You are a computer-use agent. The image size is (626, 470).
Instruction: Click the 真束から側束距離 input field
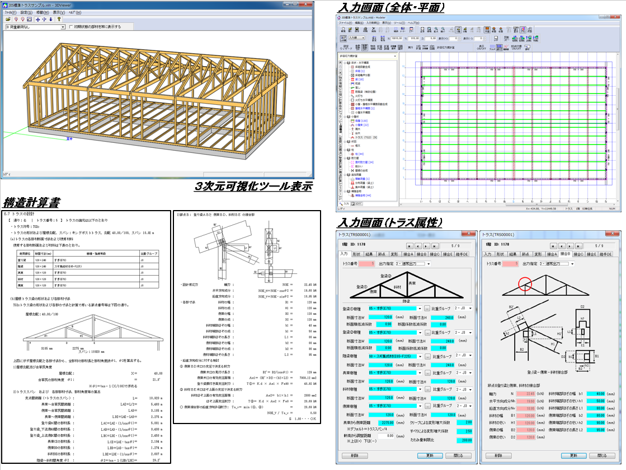tap(385, 422)
